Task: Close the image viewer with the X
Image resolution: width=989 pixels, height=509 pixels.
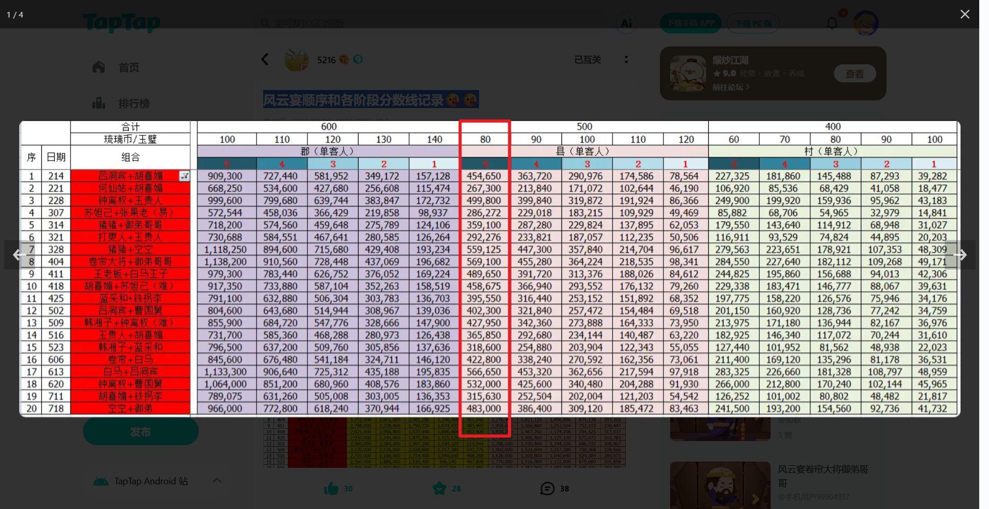Action: click(965, 14)
